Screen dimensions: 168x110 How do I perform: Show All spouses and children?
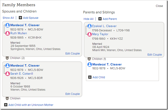coord(8,18)
